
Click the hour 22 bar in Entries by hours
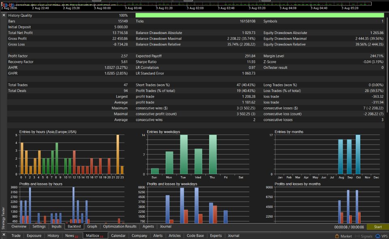click(118, 154)
